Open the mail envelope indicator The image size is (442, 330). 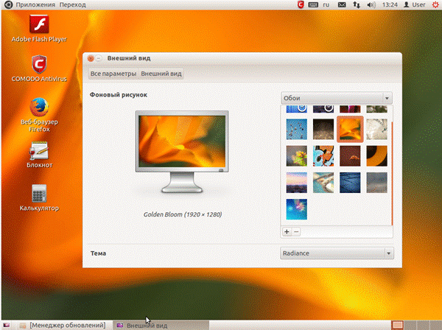click(x=342, y=5)
